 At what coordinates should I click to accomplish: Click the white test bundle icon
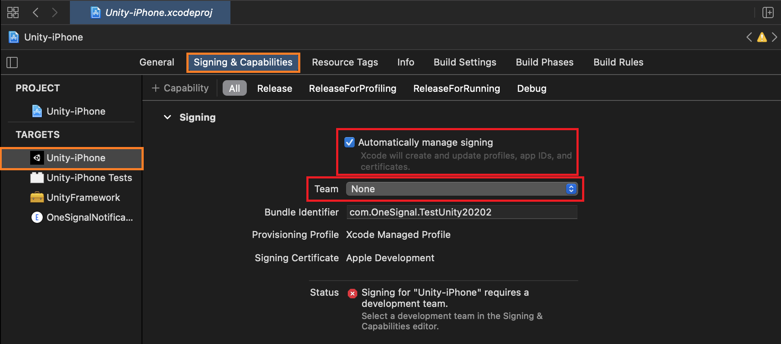point(37,178)
